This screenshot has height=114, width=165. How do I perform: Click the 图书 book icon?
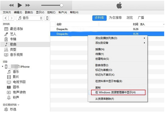[9, 87]
